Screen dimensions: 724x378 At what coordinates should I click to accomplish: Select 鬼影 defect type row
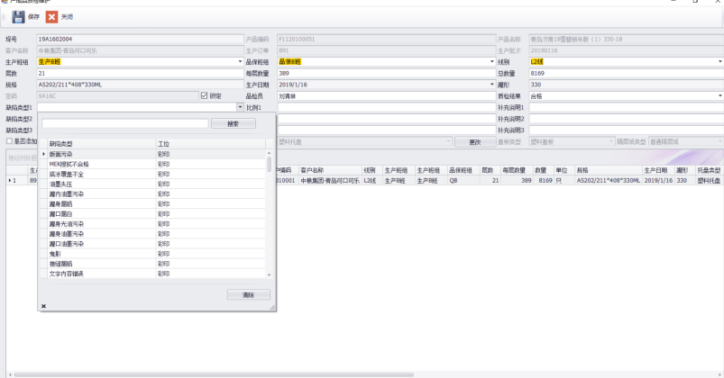click(55, 253)
